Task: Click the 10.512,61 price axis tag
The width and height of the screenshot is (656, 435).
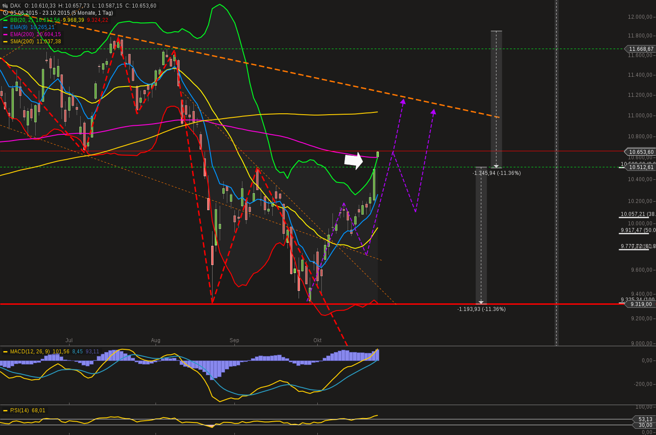Action: (x=641, y=167)
